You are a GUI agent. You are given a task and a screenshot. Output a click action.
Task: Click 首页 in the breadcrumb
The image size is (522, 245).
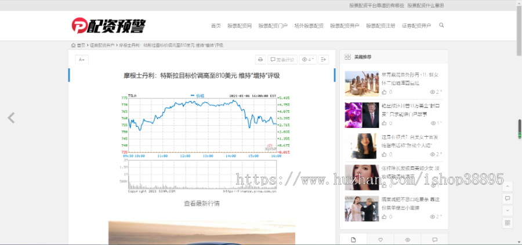(x=81, y=45)
